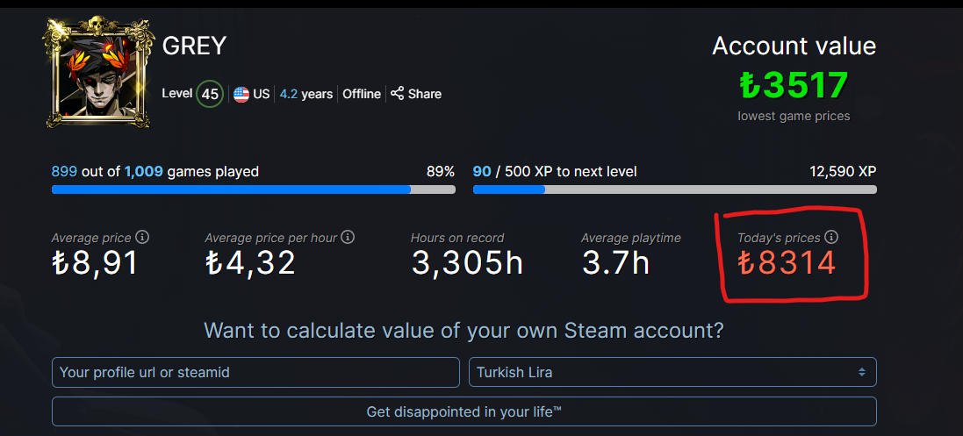
Task: Click the ₺8314 today's prices amount
Action: click(787, 262)
